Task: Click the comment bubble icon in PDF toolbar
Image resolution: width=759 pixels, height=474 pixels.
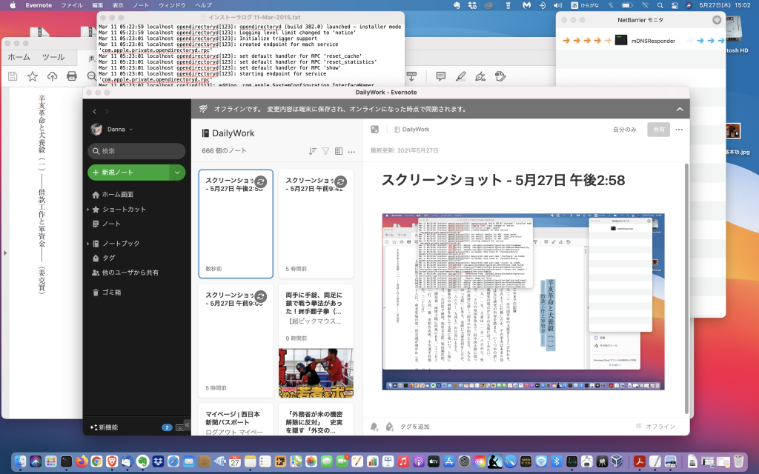Action: point(441,76)
